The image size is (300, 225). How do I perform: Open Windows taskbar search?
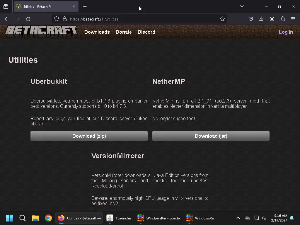pyautogui.click(x=22, y=218)
